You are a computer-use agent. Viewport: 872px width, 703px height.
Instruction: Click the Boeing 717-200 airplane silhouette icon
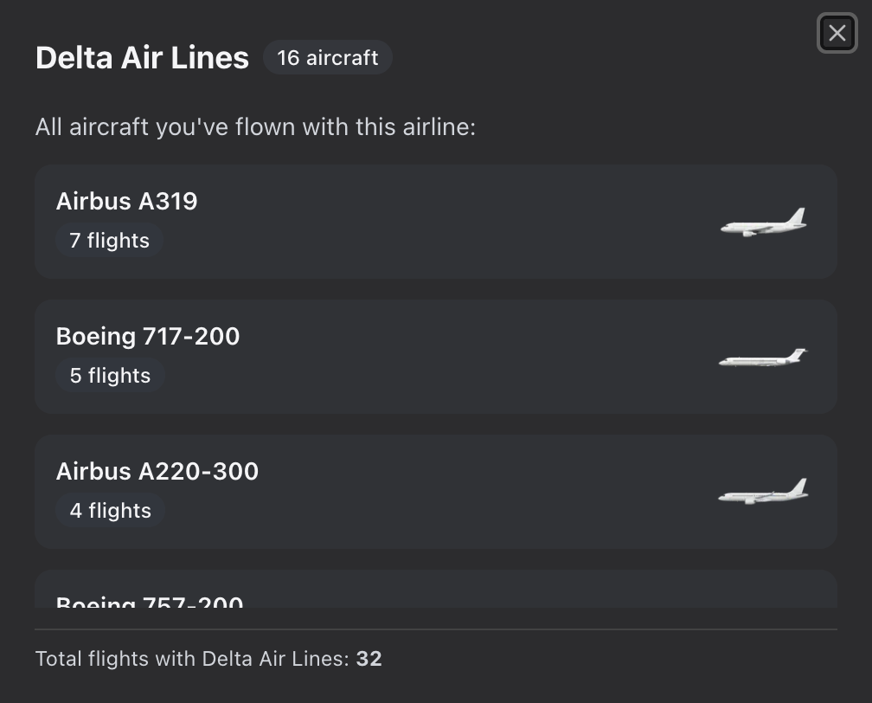pyautogui.click(x=762, y=357)
